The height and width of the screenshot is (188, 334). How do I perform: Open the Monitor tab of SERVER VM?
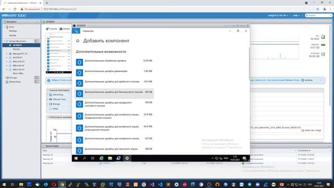(65, 29)
